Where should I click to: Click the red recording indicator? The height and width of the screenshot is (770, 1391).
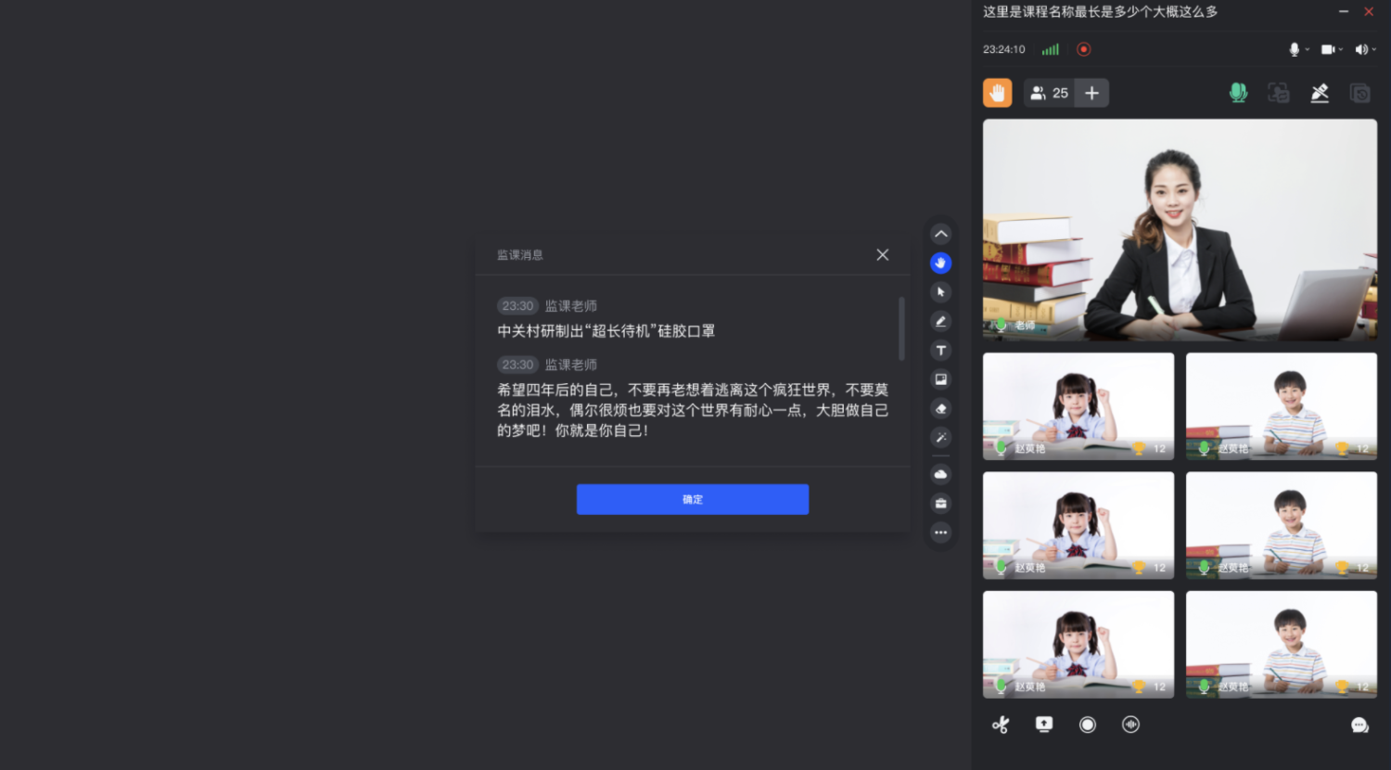point(1083,49)
